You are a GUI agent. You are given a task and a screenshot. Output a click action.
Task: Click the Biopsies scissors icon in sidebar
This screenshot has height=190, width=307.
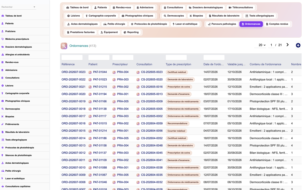[3, 117]
